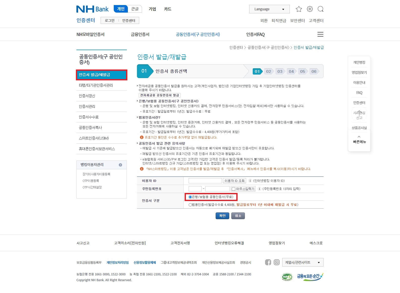Image resolution: width=400 pixels, height=293 pixels.
Task: Click info icon next to 이용자 ID 조회
Action: coord(250,181)
